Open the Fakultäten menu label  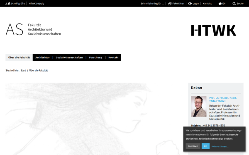[178, 3]
